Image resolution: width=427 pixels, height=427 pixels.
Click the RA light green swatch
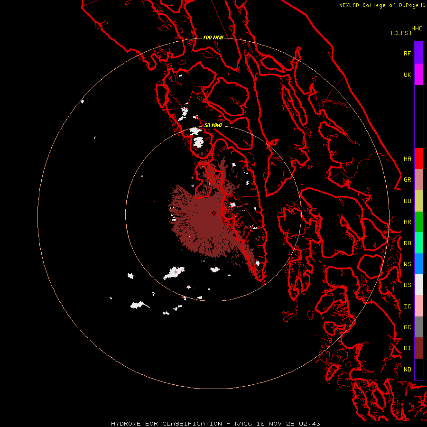pyautogui.click(x=419, y=243)
